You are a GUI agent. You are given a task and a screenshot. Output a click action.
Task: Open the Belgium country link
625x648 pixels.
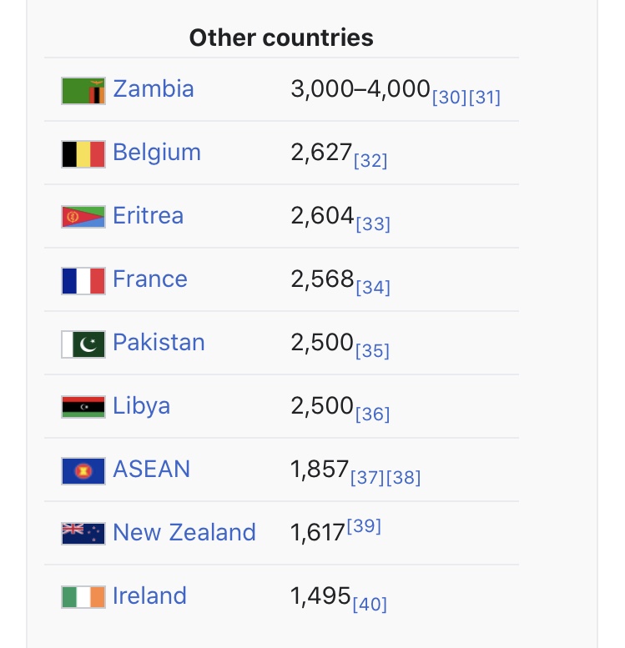coord(157,153)
